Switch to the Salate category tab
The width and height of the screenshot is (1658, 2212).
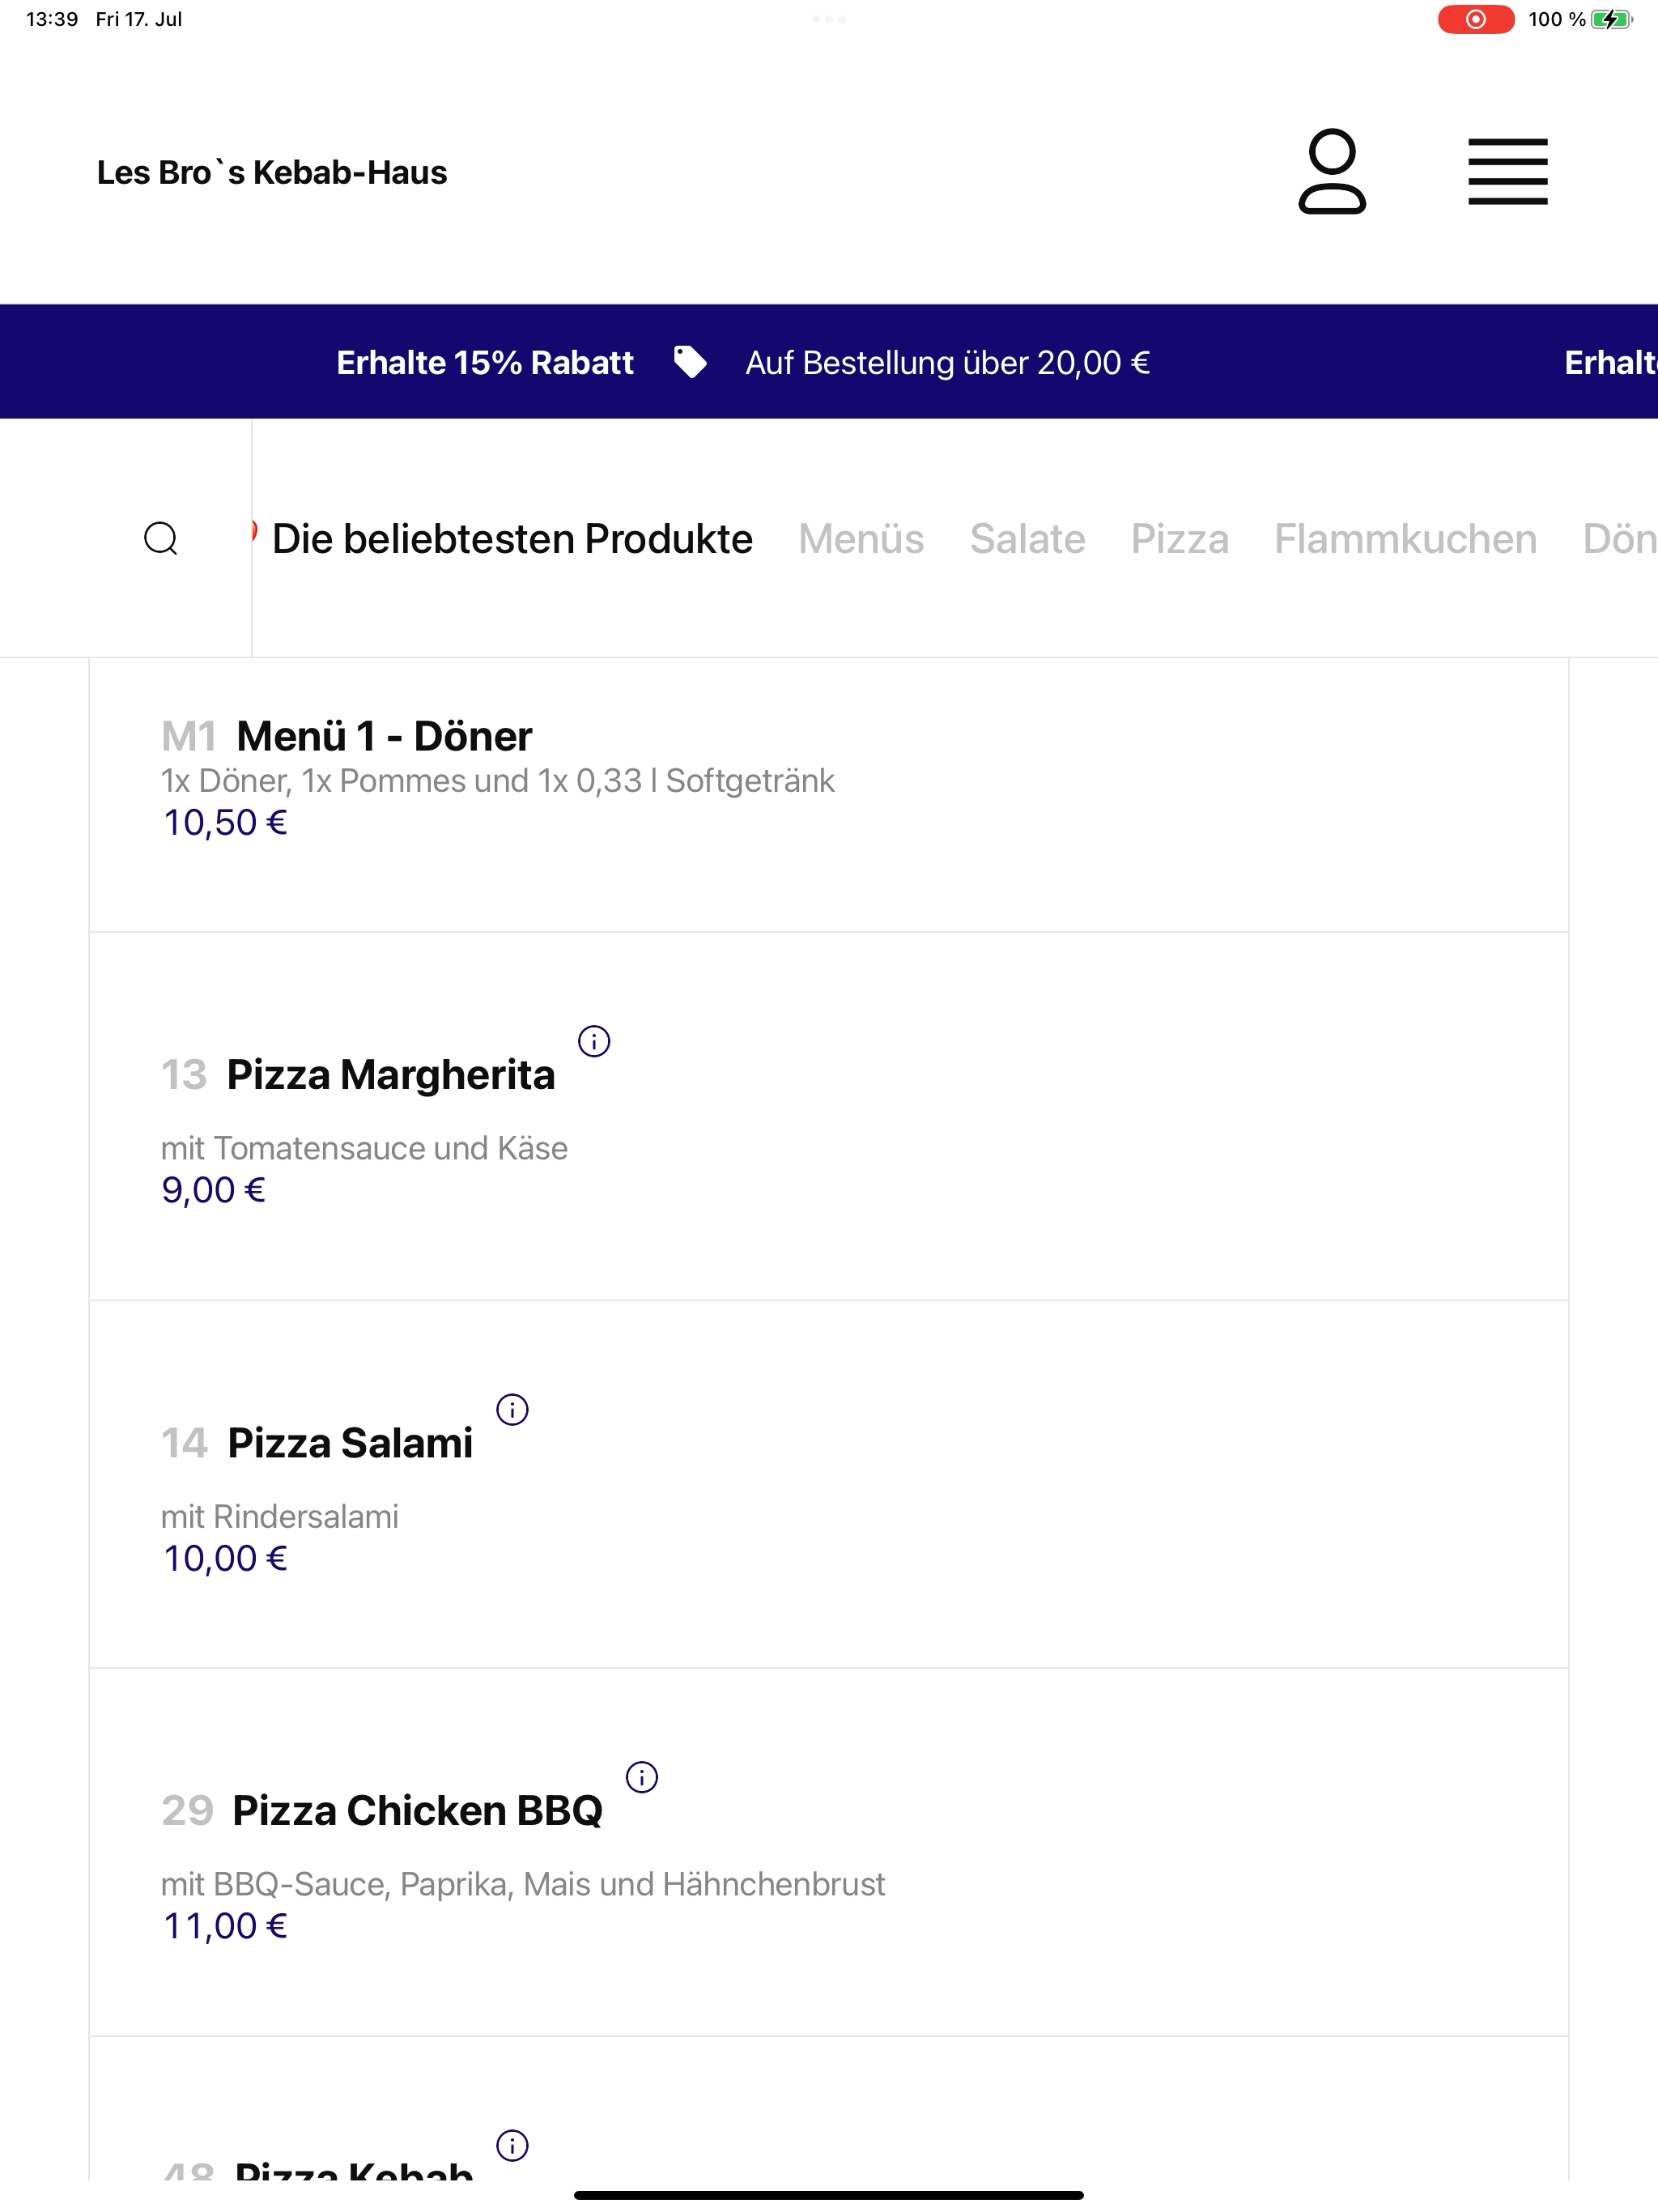tap(1027, 538)
